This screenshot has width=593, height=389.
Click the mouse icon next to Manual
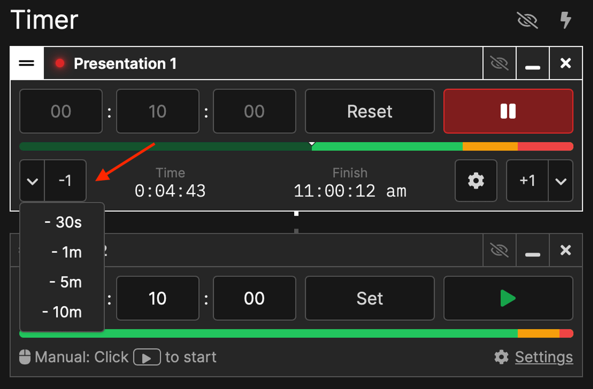[25, 357]
